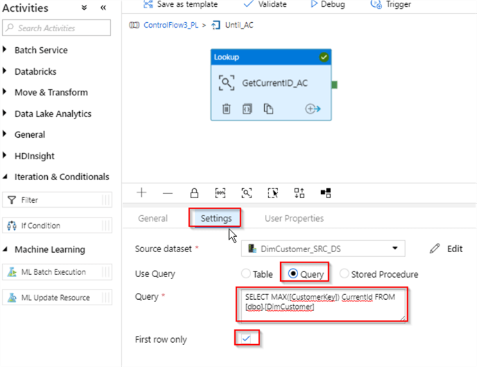Add output connection from Lookup activity
Viewport: 477px width, 367px height.
click(x=313, y=109)
